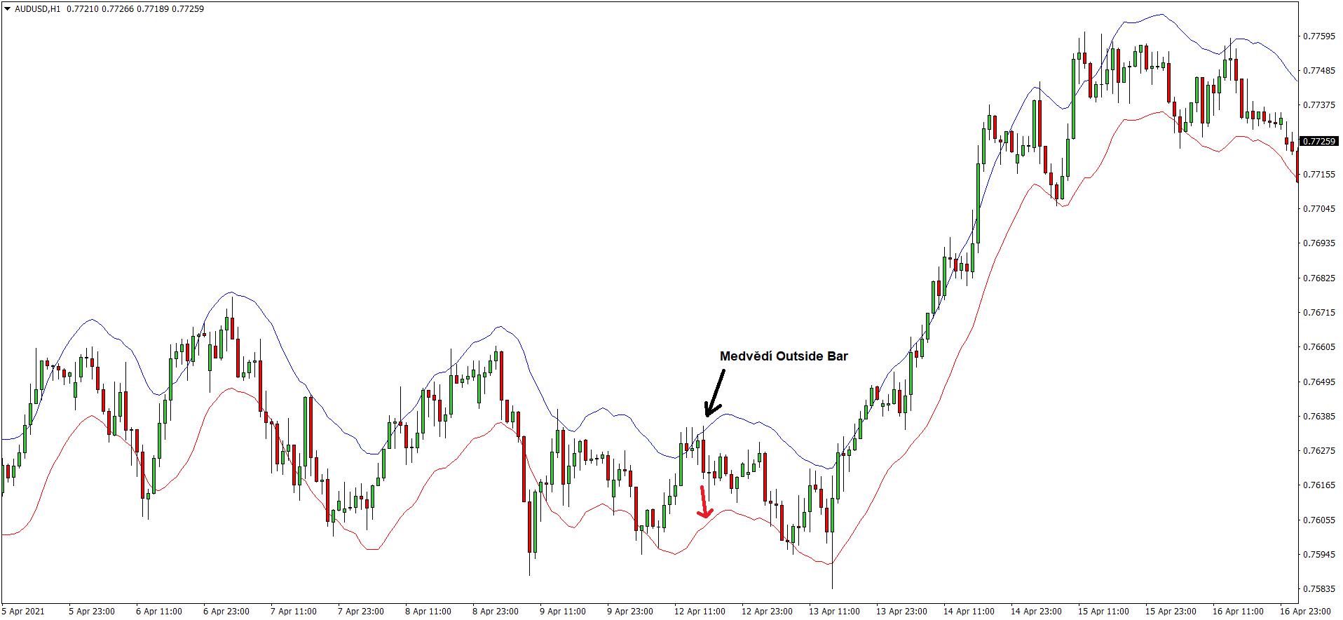Click price axis label 0.76385
The height and width of the screenshot is (620, 1343).
click(1318, 416)
